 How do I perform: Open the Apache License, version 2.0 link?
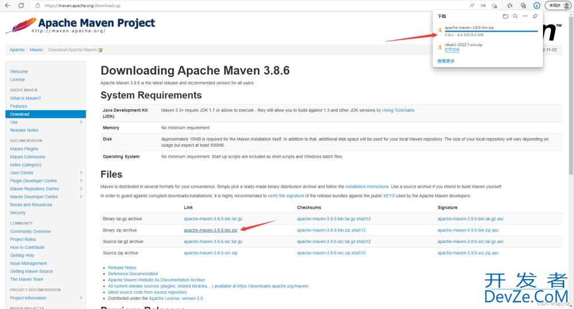point(176,299)
